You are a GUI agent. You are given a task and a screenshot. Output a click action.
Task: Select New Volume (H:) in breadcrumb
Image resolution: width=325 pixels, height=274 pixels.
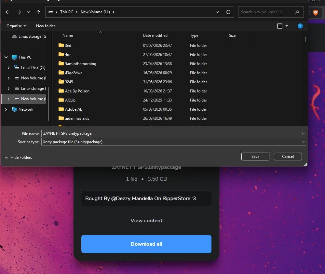[95, 12]
